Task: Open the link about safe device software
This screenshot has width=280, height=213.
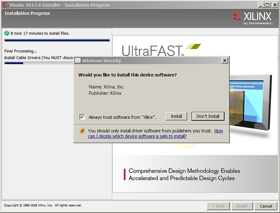Action: [x=156, y=134]
